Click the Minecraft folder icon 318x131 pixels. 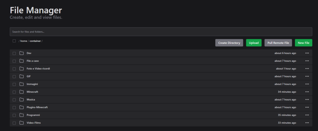pyautogui.click(x=21, y=92)
